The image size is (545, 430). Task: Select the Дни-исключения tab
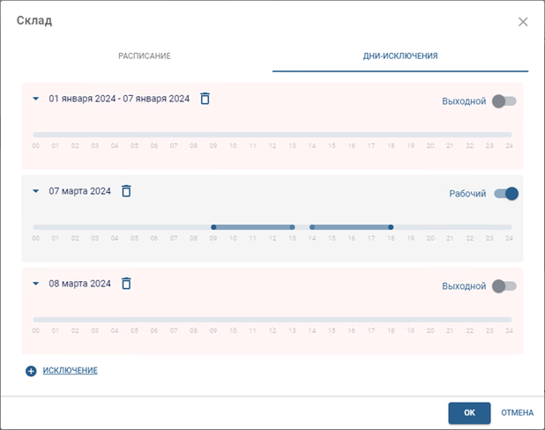pyautogui.click(x=400, y=56)
